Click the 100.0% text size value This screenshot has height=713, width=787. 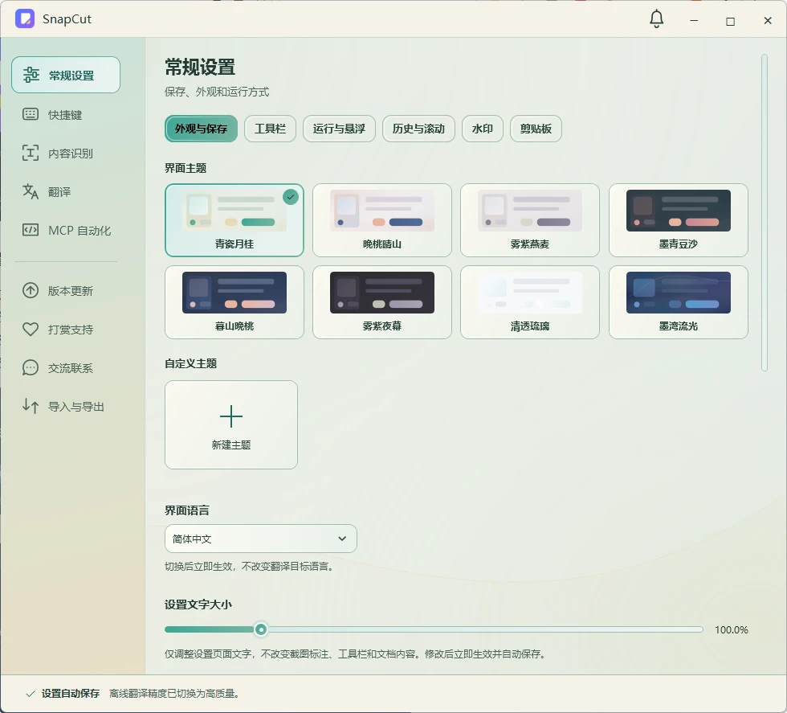point(732,629)
